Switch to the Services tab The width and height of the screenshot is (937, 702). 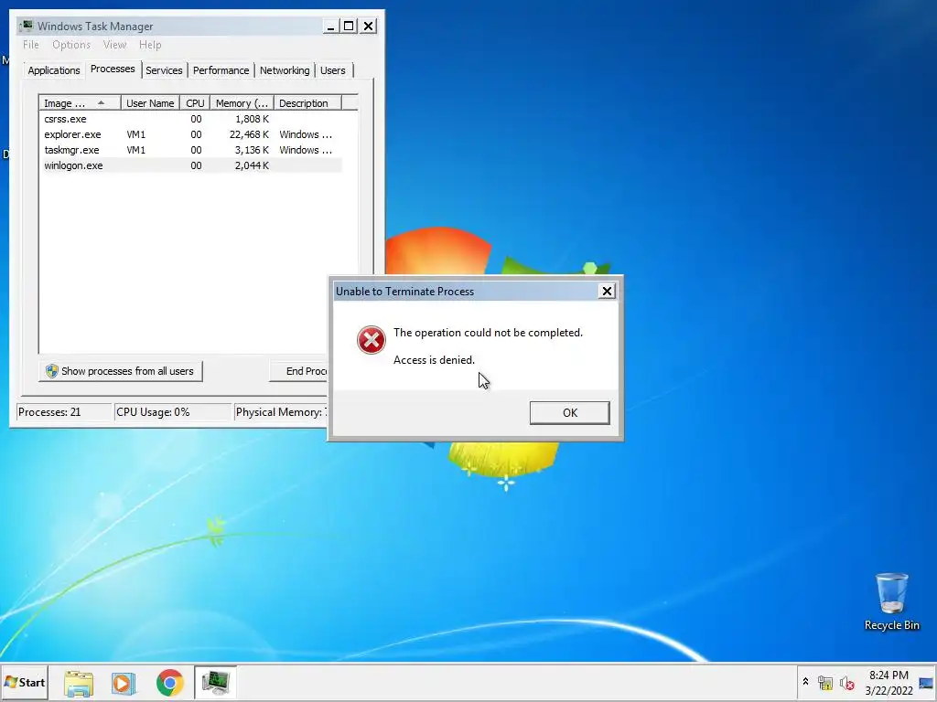click(x=164, y=70)
